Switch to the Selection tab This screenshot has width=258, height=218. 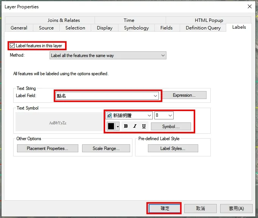coord(75,28)
